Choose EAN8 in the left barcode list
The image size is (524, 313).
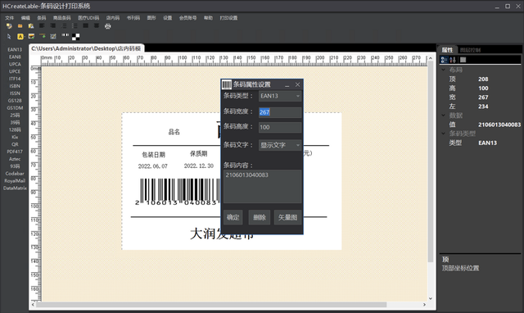coord(15,57)
